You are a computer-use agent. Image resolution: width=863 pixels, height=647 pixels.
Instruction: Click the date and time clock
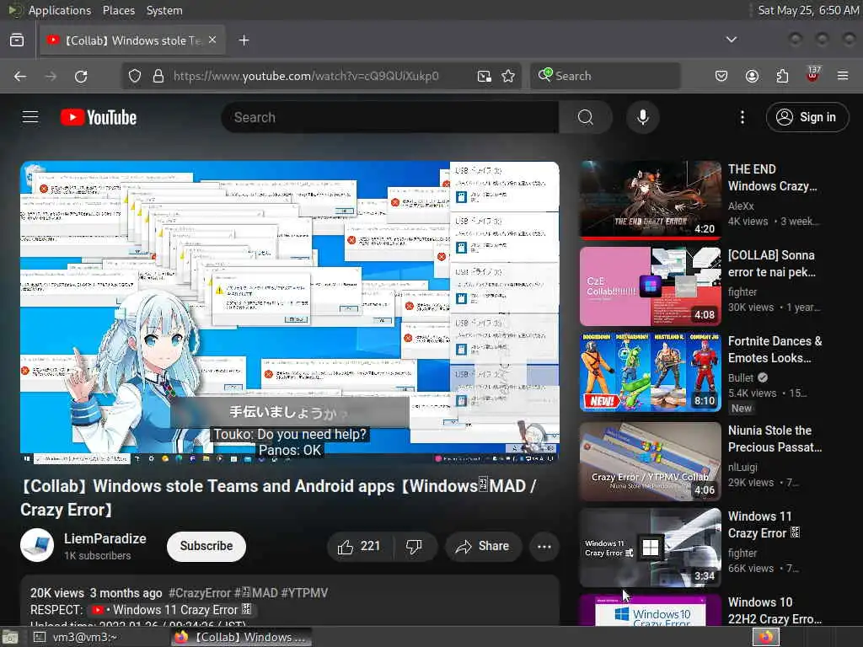point(808,10)
